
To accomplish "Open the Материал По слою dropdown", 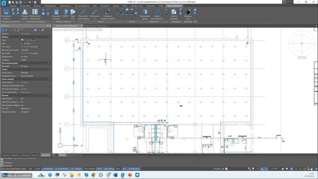I will tap(35, 66).
